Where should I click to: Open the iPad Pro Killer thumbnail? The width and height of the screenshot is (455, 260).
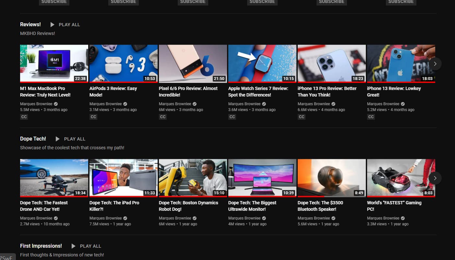point(124,178)
